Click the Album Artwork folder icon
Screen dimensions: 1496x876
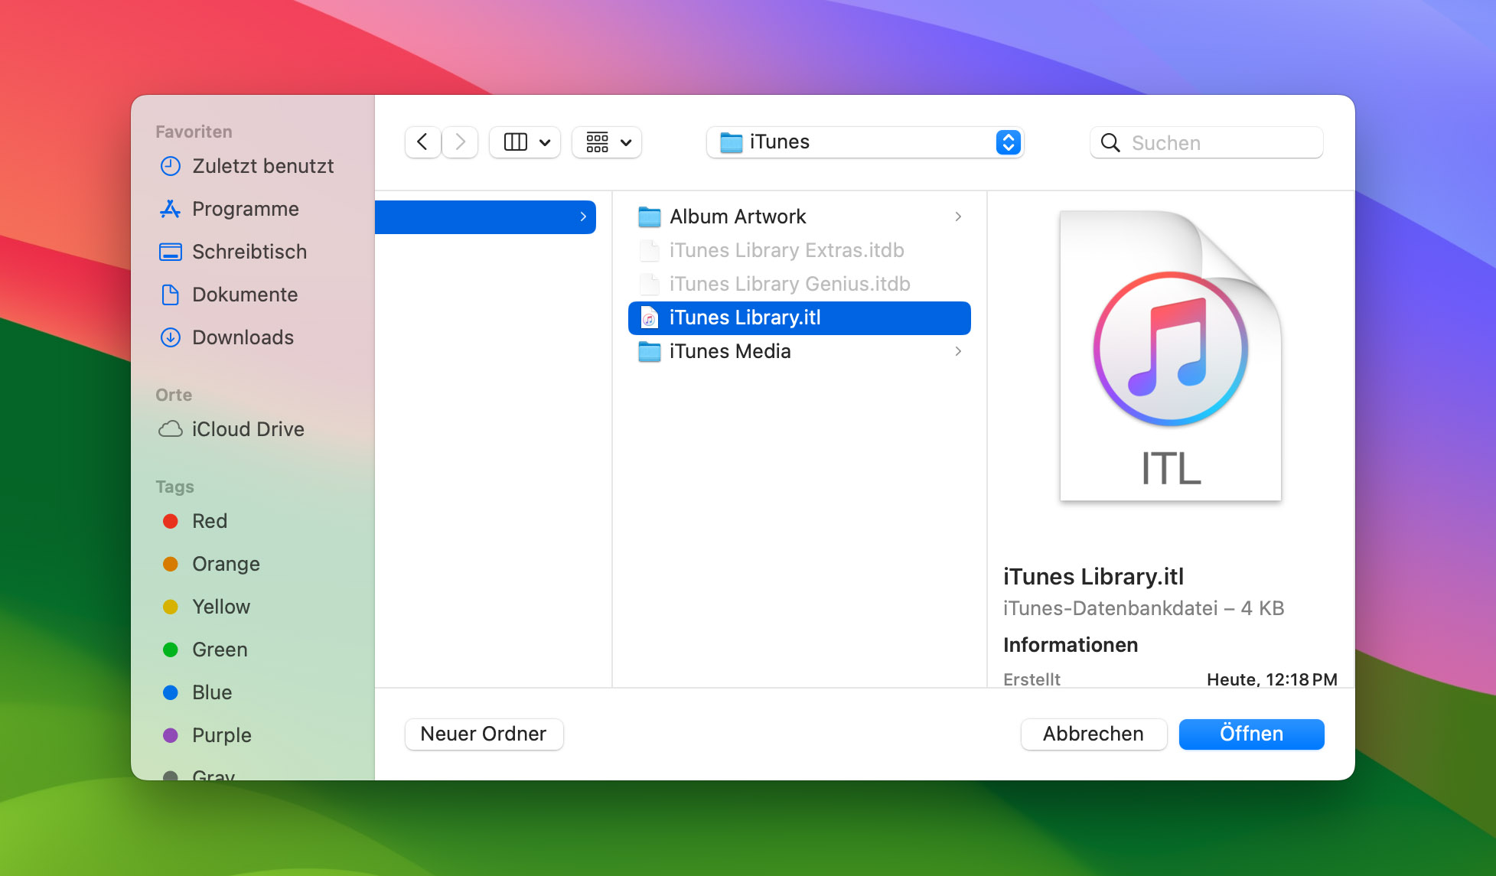pos(650,217)
